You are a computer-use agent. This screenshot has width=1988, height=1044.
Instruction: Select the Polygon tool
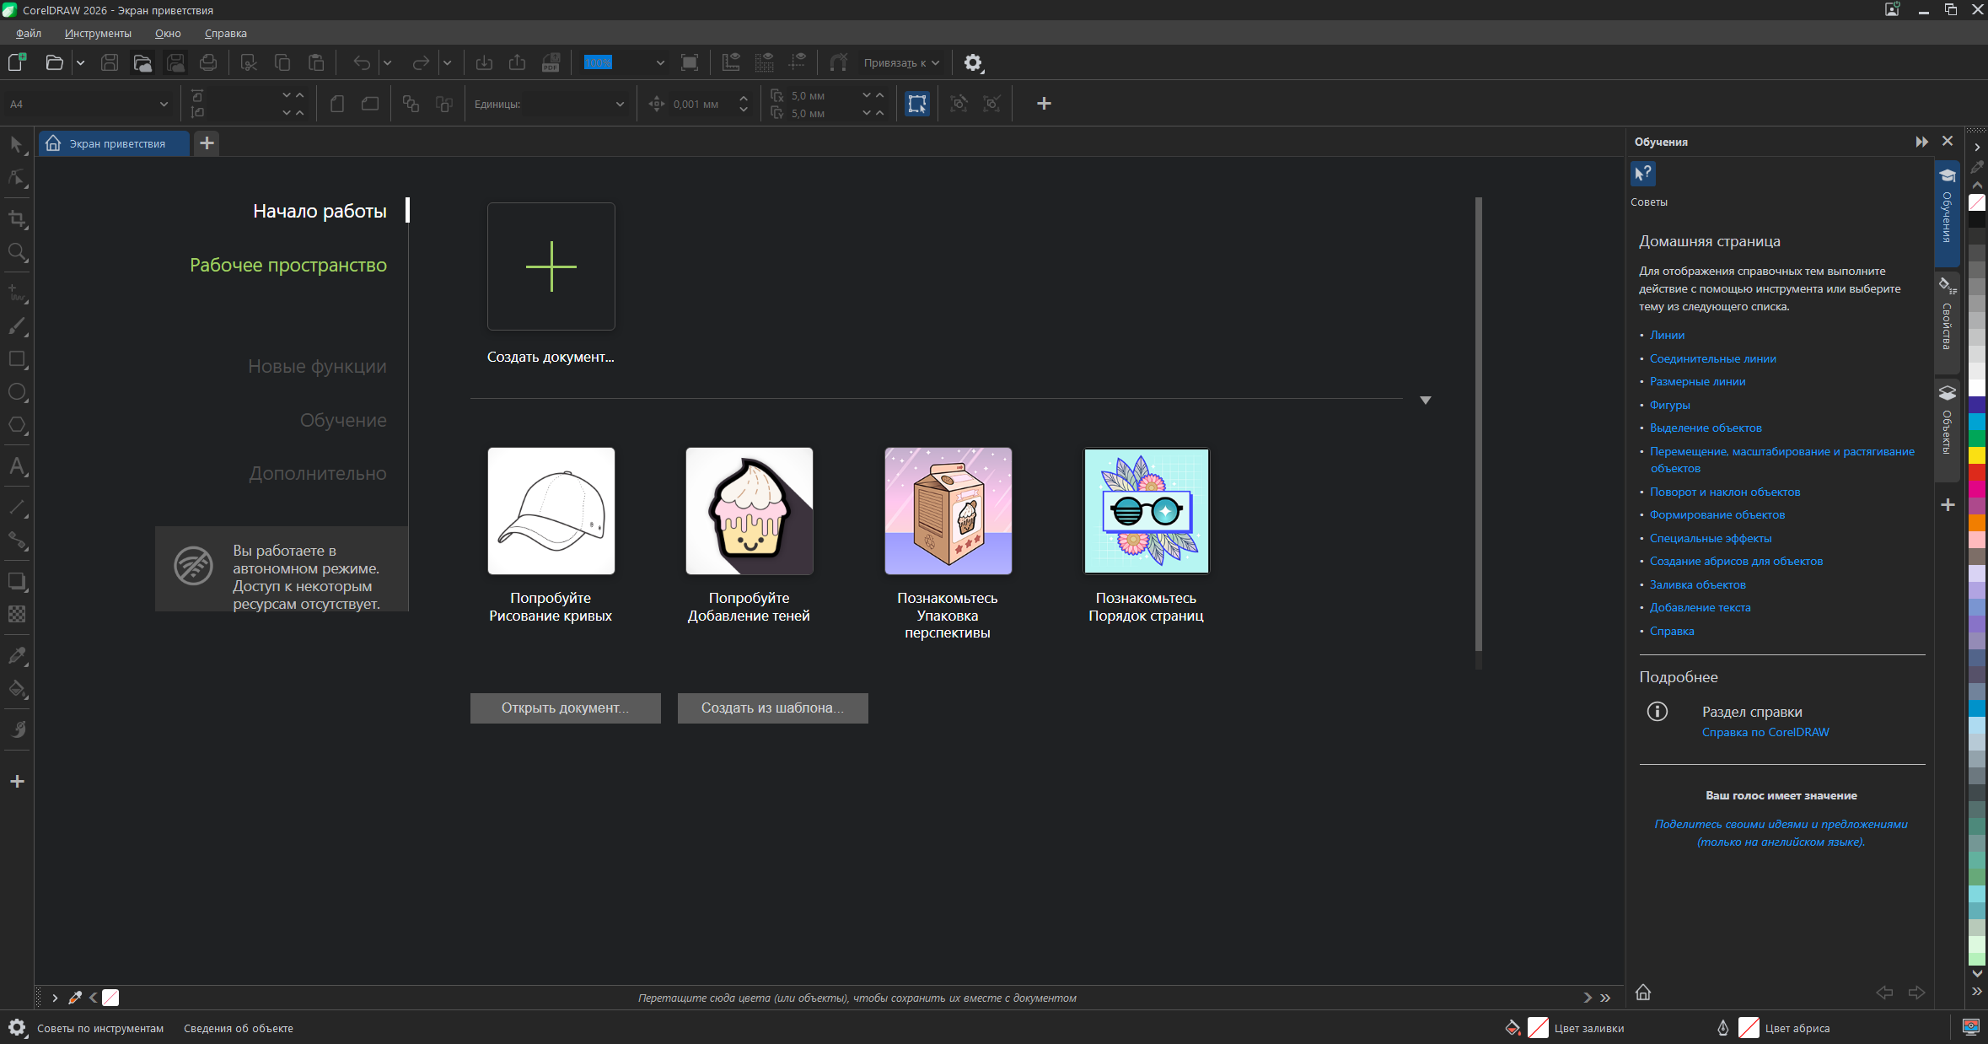tap(17, 425)
